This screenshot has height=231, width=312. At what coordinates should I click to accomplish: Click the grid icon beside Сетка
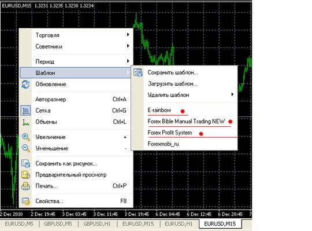point(25,111)
